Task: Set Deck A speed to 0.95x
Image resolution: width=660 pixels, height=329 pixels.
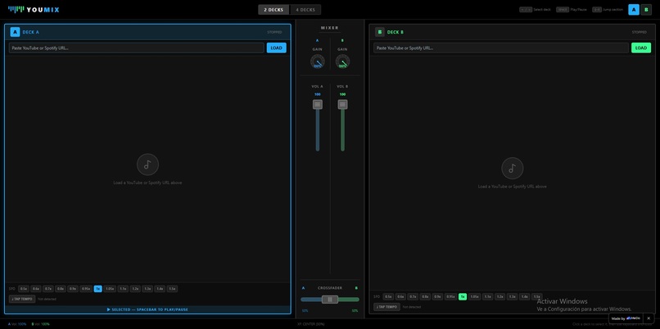Action: (86, 289)
